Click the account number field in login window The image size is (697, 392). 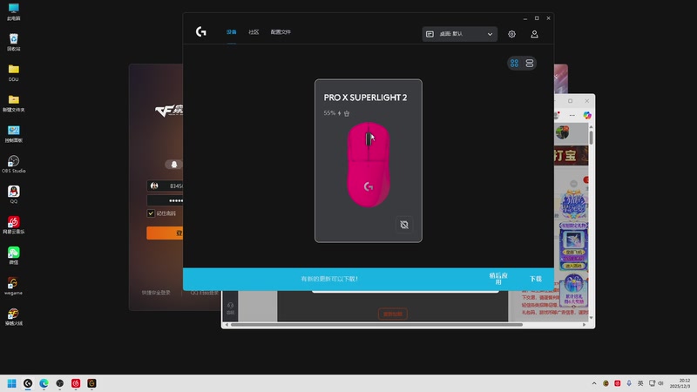[x=165, y=186]
